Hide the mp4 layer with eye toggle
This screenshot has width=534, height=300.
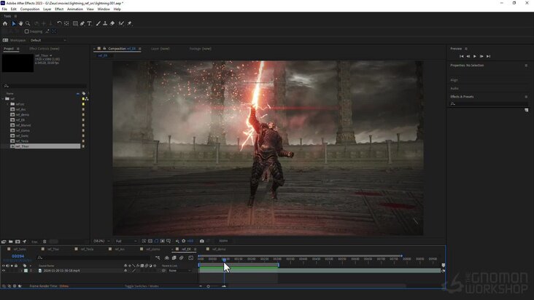[4, 271]
